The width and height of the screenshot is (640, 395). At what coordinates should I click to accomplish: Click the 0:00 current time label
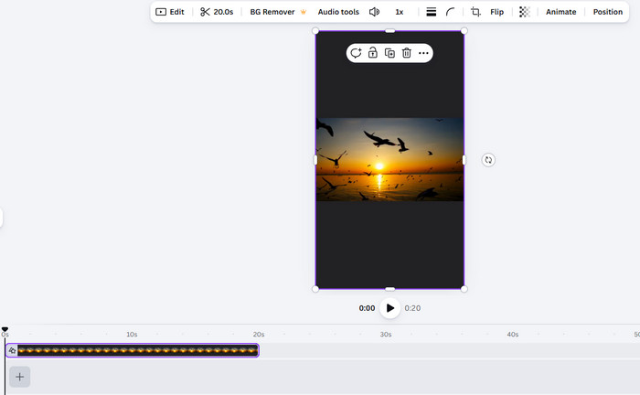click(x=367, y=308)
